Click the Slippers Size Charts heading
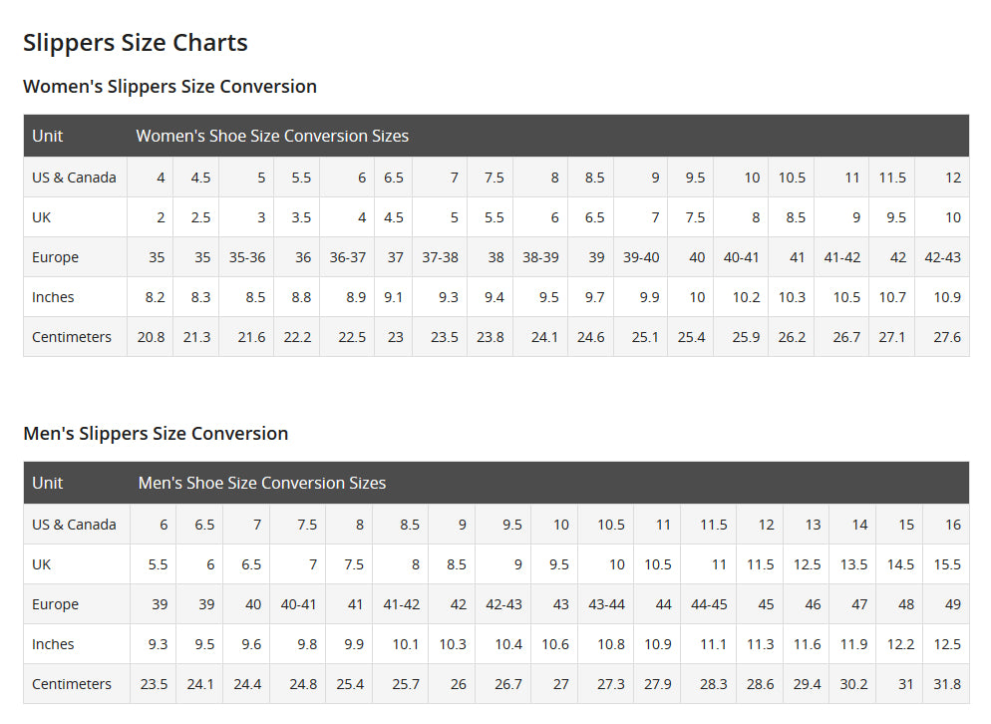 (136, 43)
